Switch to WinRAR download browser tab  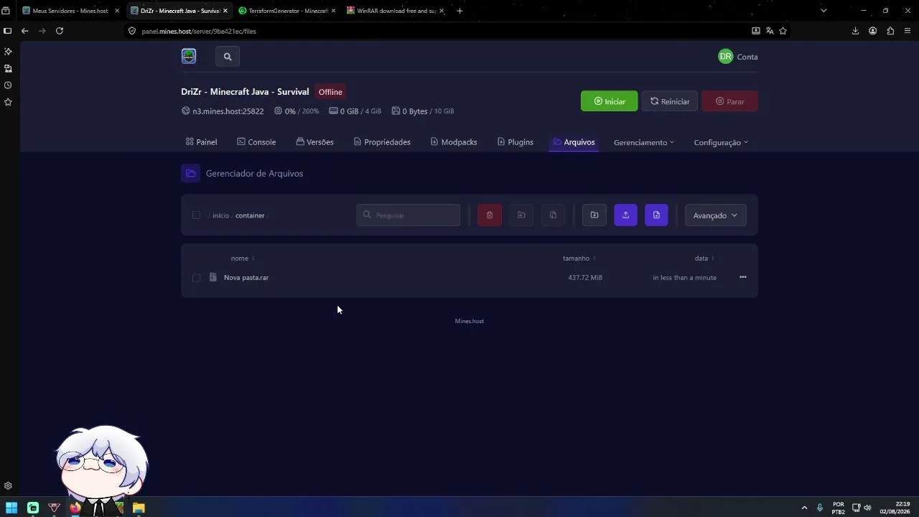[x=395, y=11]
